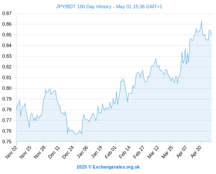Select the Apr 20 date label
The image size is (216, 174).
pyautogui.click(x=196, y=152)
